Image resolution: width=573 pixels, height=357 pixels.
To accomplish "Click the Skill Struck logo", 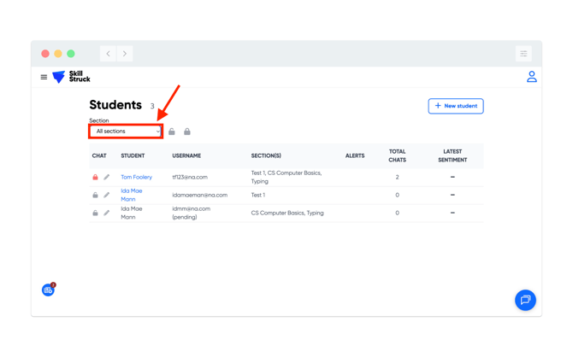I will 71,77.
